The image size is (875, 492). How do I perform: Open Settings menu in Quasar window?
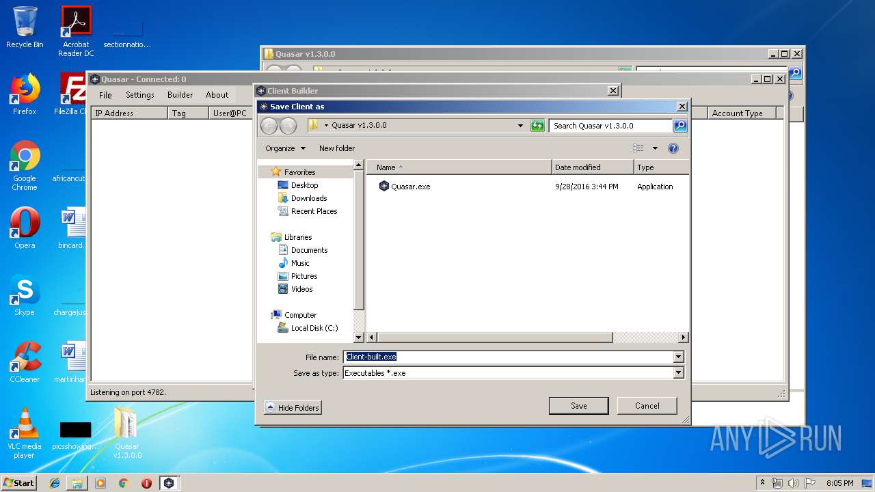(140, 95)
